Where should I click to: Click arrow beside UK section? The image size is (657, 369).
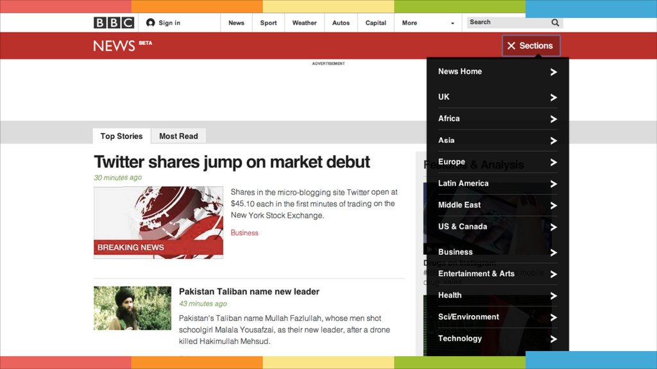[554, 97]
